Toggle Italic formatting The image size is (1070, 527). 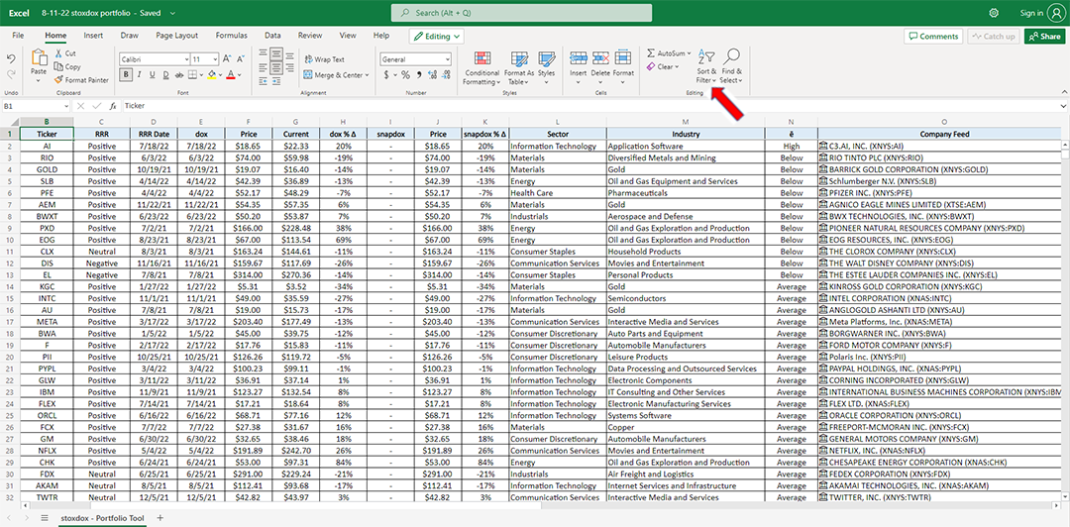coord(139,75)
